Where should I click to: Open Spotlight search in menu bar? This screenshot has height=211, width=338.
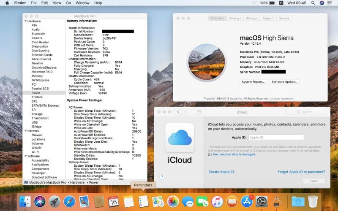(x=313, y=3)
